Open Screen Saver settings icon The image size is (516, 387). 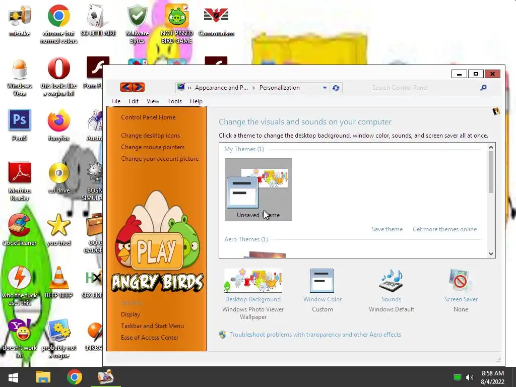[461, 281]
